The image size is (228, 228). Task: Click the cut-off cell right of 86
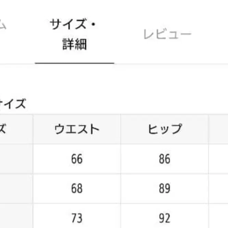219,159
